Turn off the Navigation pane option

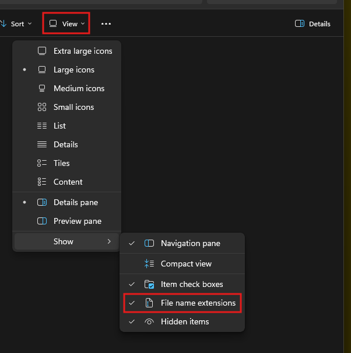(190, 243)
